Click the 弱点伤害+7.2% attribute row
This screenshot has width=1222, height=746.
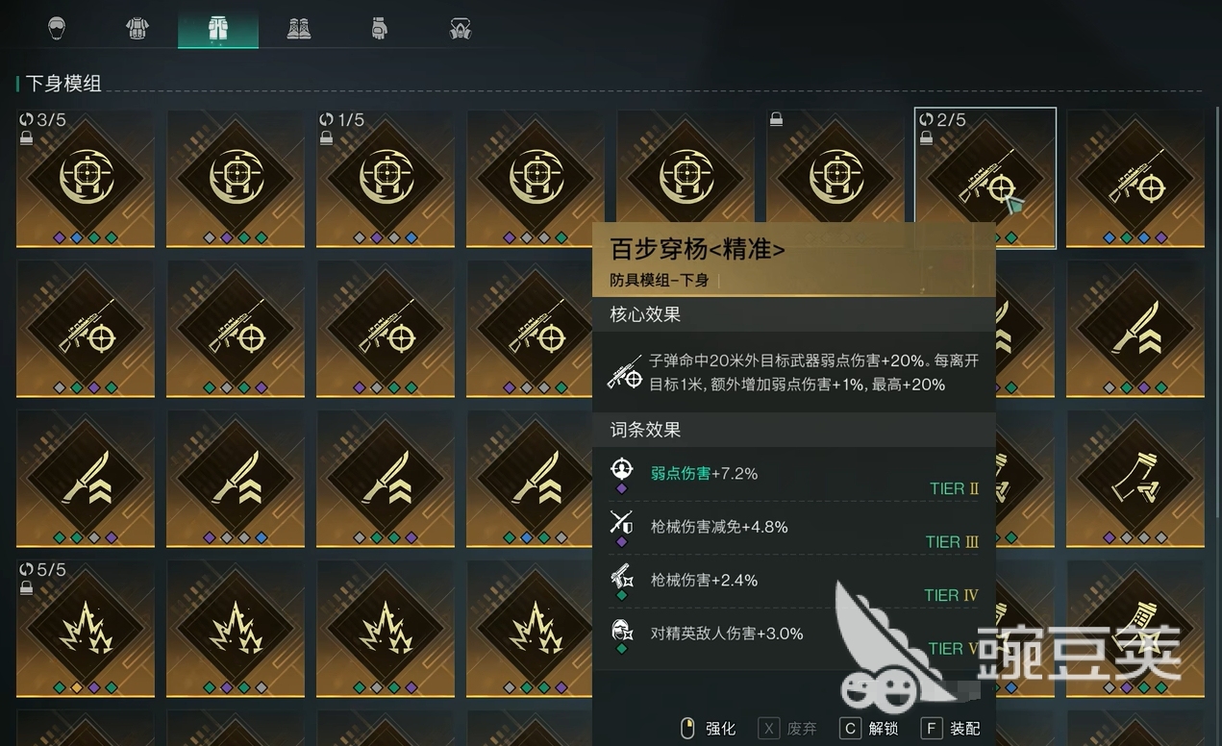794,474
